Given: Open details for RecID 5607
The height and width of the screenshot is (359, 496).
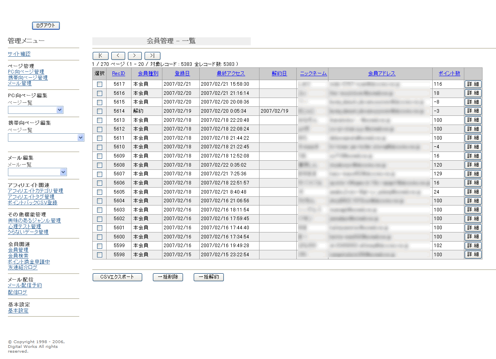Looking at the screenshot, I should (473, 174).
